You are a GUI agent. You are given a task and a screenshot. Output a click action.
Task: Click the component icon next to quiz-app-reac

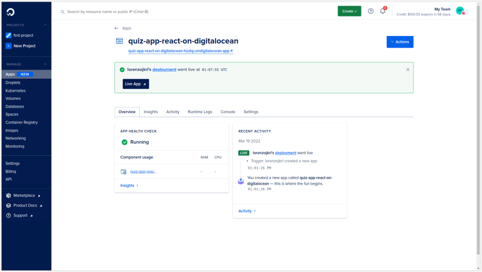tap(124, 172)
